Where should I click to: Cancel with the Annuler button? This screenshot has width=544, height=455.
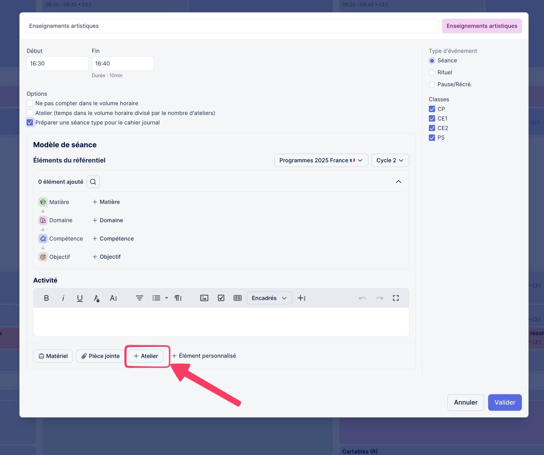465,402
